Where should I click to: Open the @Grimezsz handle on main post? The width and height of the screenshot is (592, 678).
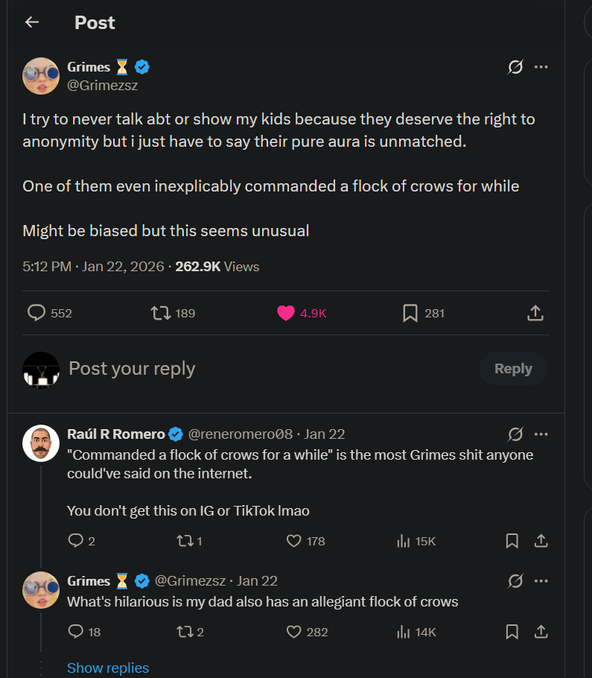point(103,85)
